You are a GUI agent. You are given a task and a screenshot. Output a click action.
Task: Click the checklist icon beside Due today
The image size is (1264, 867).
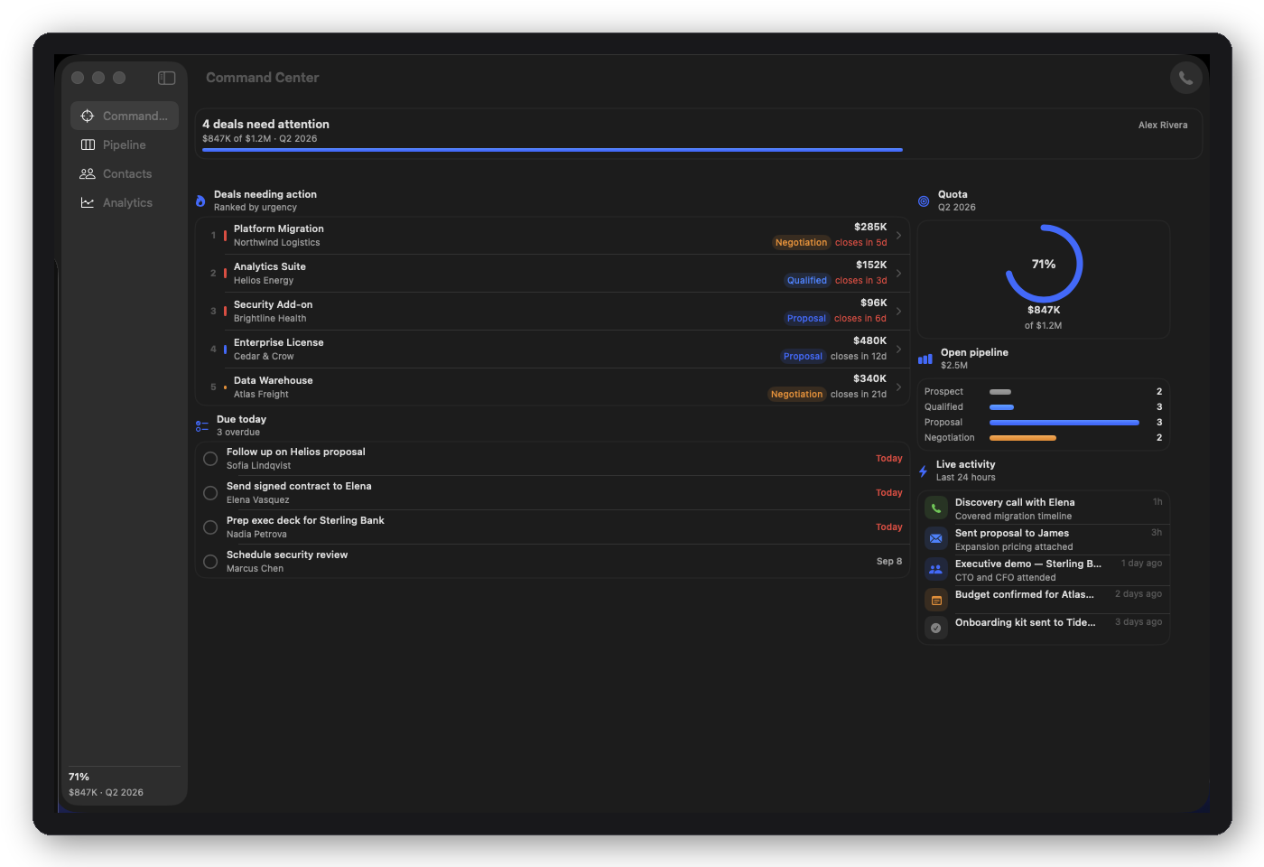tap(202, 425)
